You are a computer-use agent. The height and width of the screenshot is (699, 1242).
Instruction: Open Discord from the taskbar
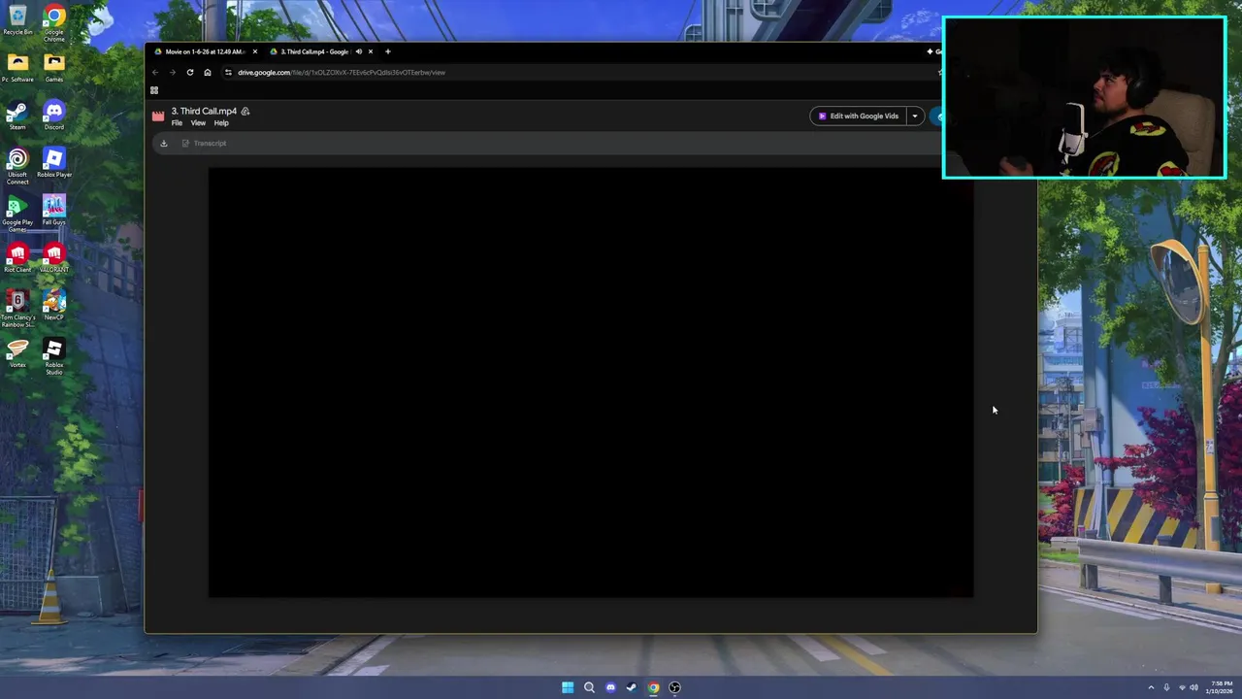(610, 687)
